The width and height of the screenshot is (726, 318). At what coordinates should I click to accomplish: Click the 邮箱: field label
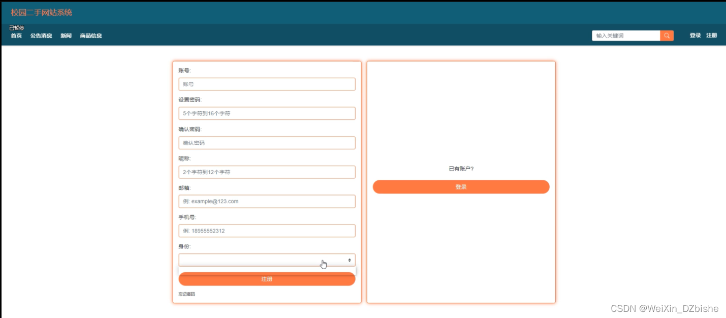coord(184,188)
